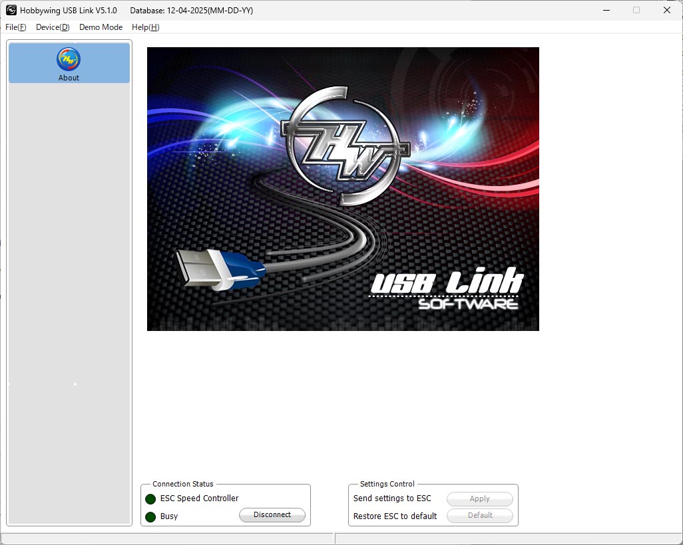This screenshot has width=683, height=545.
Task: Close the Hobbywing USB Link window
Action: click(667, 10)
